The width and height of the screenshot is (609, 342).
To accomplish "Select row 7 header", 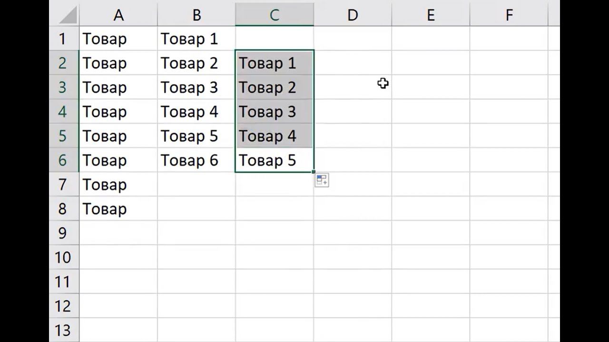I will coord(63,185).
